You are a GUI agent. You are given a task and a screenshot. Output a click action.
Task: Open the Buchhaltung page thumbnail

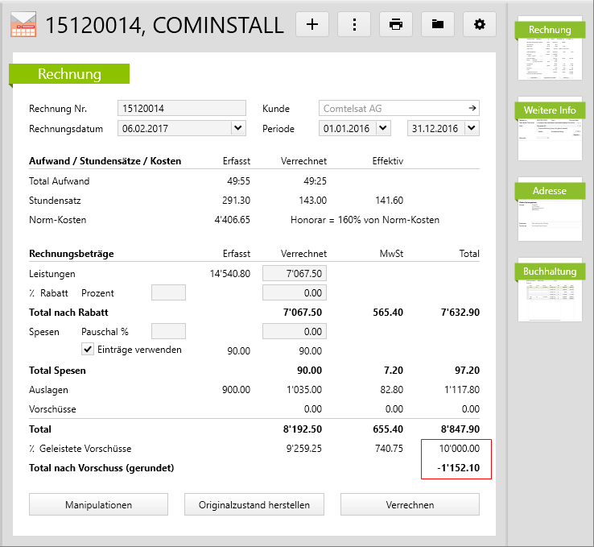[x=550, y=289]
